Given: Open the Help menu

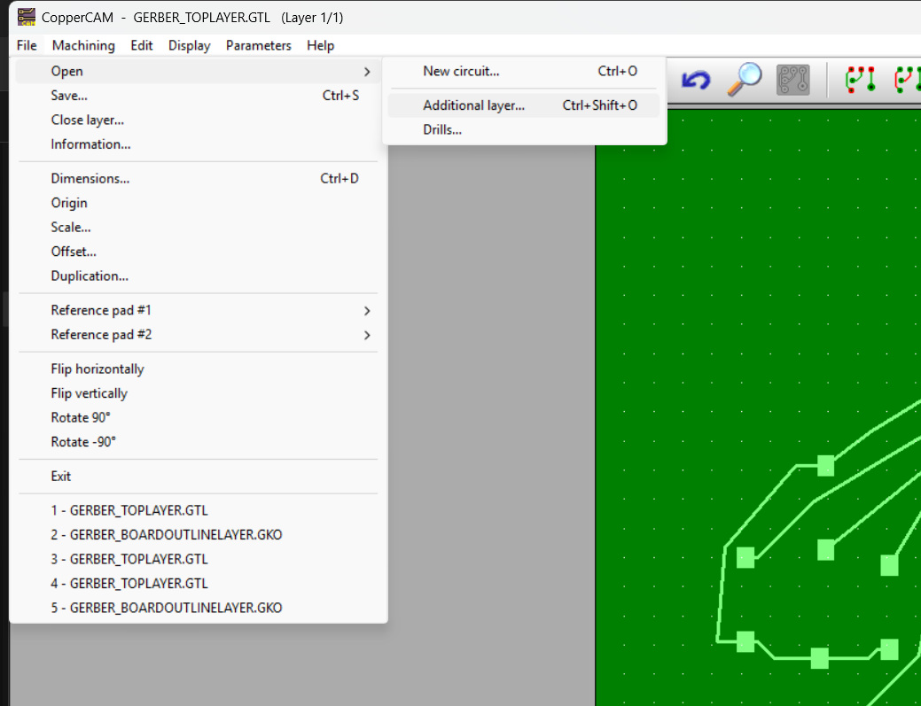Looking at the screenshot, I should (320, 45).
